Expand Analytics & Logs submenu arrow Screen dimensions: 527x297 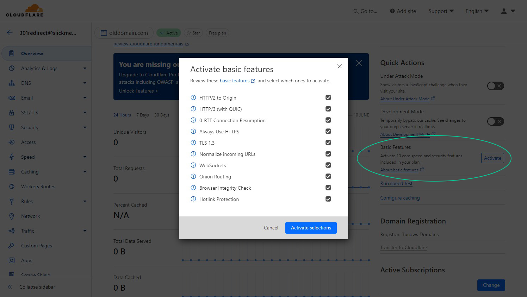pos(85,68)
